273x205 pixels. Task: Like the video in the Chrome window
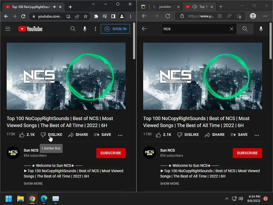[x=27, y=135]
